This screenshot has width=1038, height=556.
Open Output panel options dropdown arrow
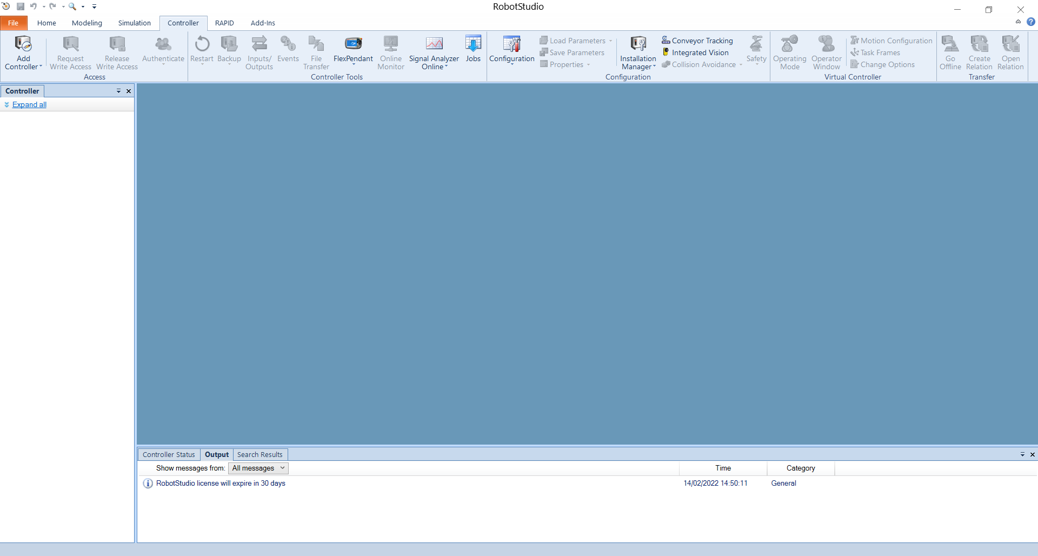[x=1022, y=454]
